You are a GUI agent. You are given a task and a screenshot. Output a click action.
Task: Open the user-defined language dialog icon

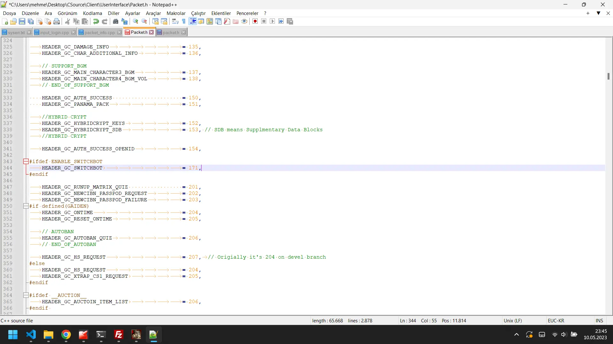[x=201, y=21]
